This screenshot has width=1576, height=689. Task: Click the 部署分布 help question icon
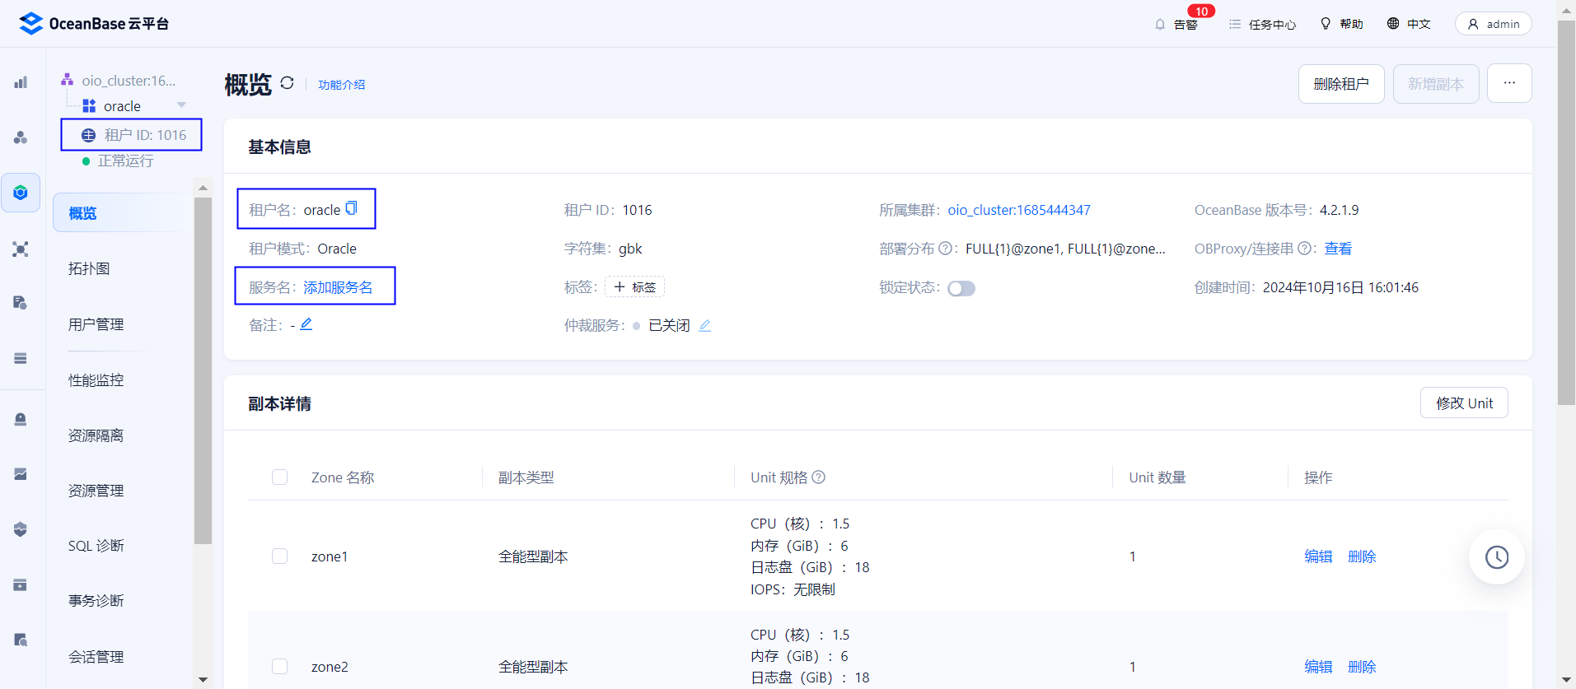pos(946,248)
